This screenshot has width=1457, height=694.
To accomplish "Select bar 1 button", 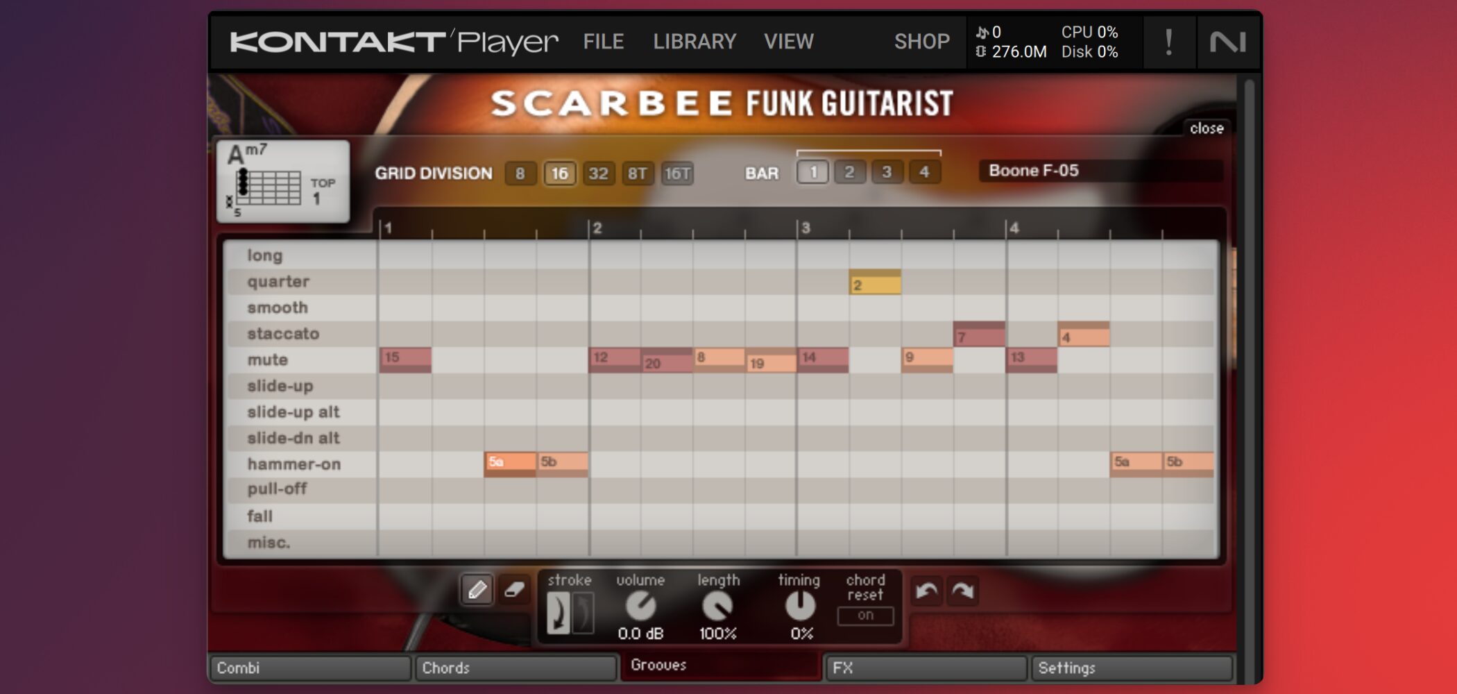I will click(813, 172).
